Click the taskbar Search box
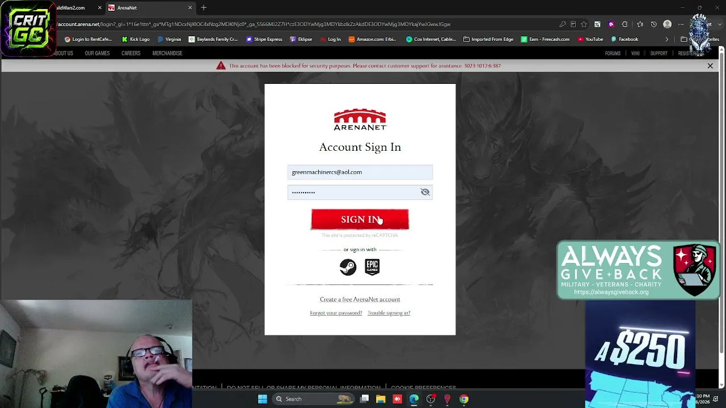The image size is (726, 408). [314, 399]
